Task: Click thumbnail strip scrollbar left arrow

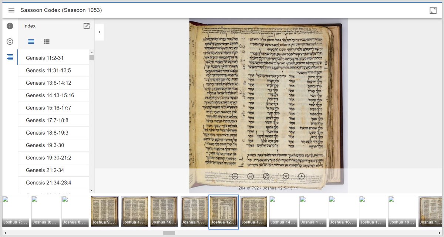Action: pos(5,233)
